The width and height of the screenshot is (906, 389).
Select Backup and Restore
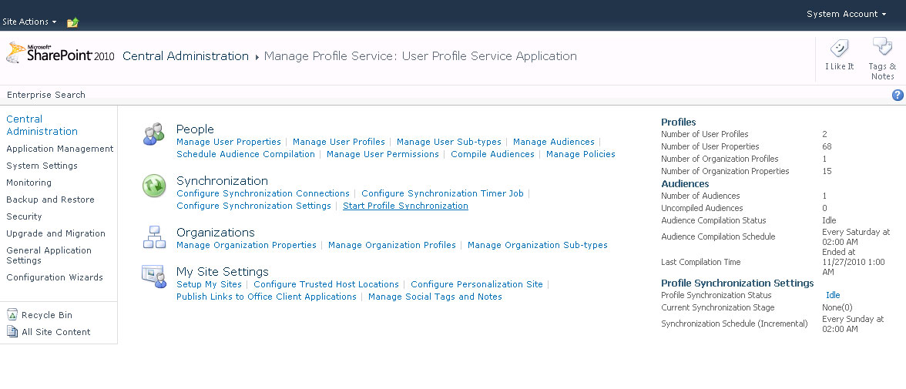tap(50, 200)
